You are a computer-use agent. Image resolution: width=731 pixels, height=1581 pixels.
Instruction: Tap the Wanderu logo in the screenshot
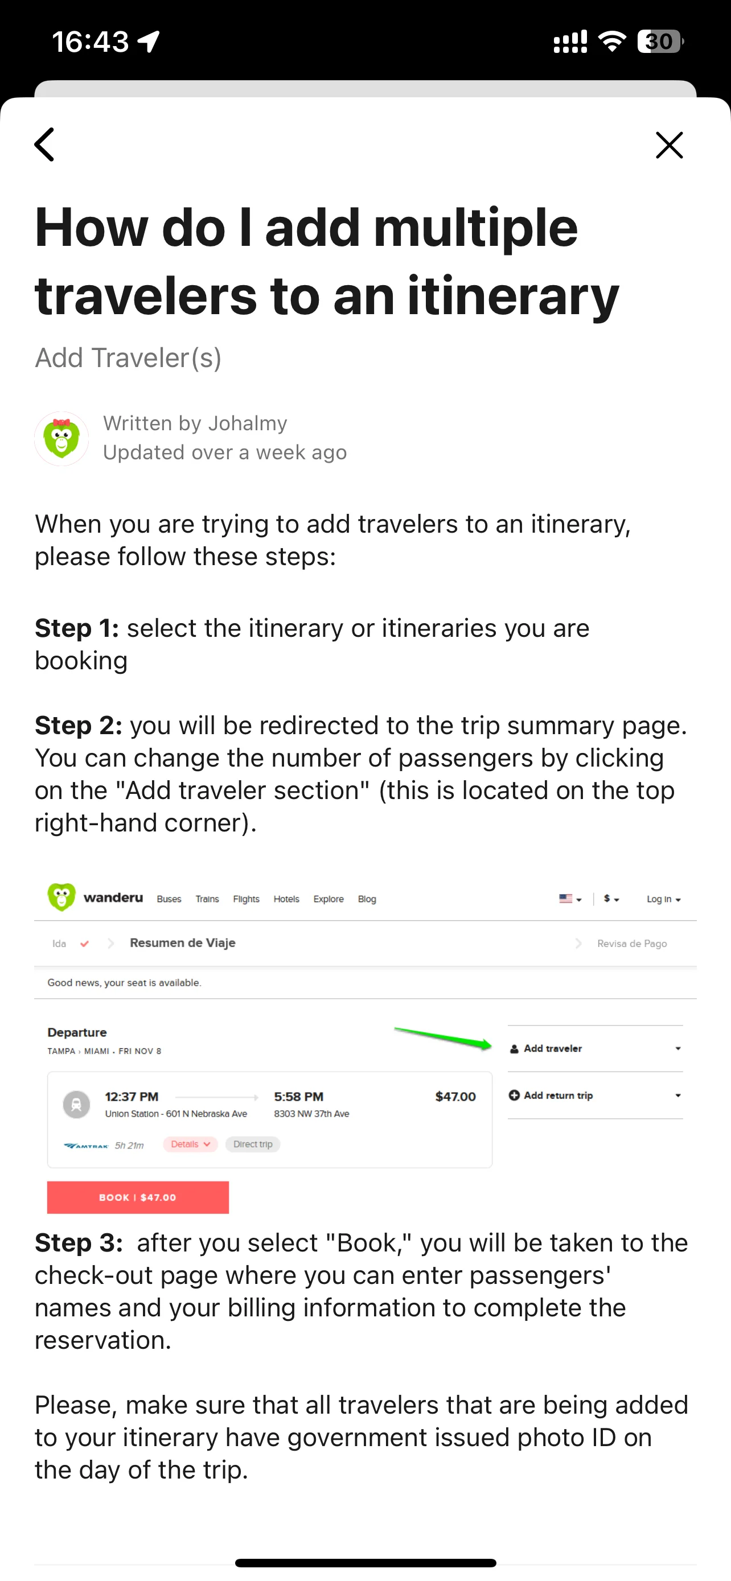point(95,897)
